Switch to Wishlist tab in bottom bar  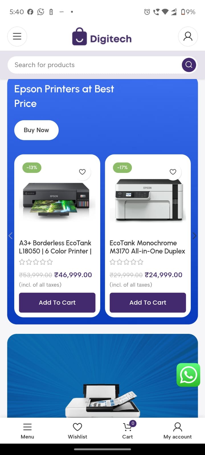click(x=77, y=431)
